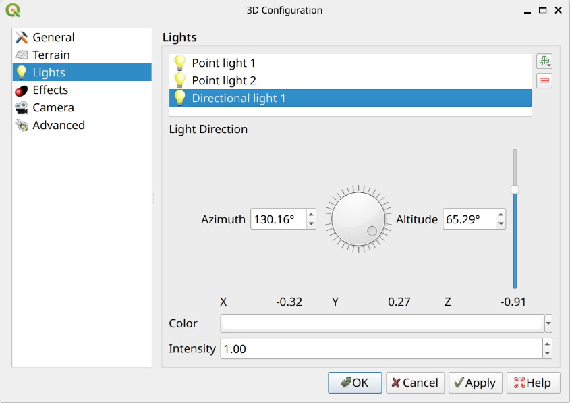
Task: Click the Camera icon in sidebar
Action: click(x=22, y=107)
